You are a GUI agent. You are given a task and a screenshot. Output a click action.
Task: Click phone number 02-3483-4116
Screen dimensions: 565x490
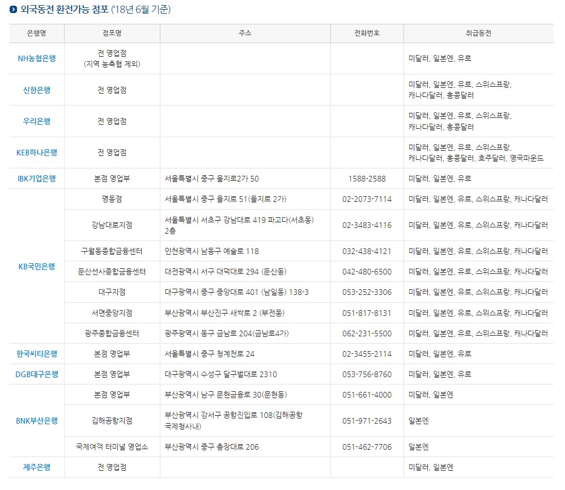(367, 225)
